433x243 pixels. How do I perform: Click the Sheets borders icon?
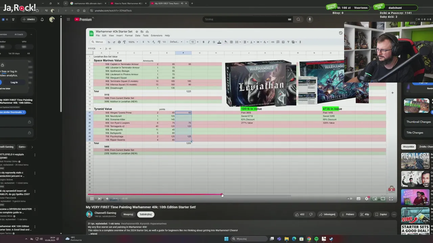pos(231,42)
